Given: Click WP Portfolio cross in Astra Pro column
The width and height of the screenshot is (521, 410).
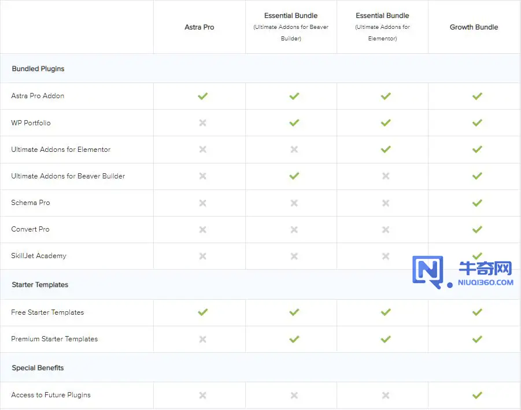Looking at the screenshot, I should coord(203,123).
